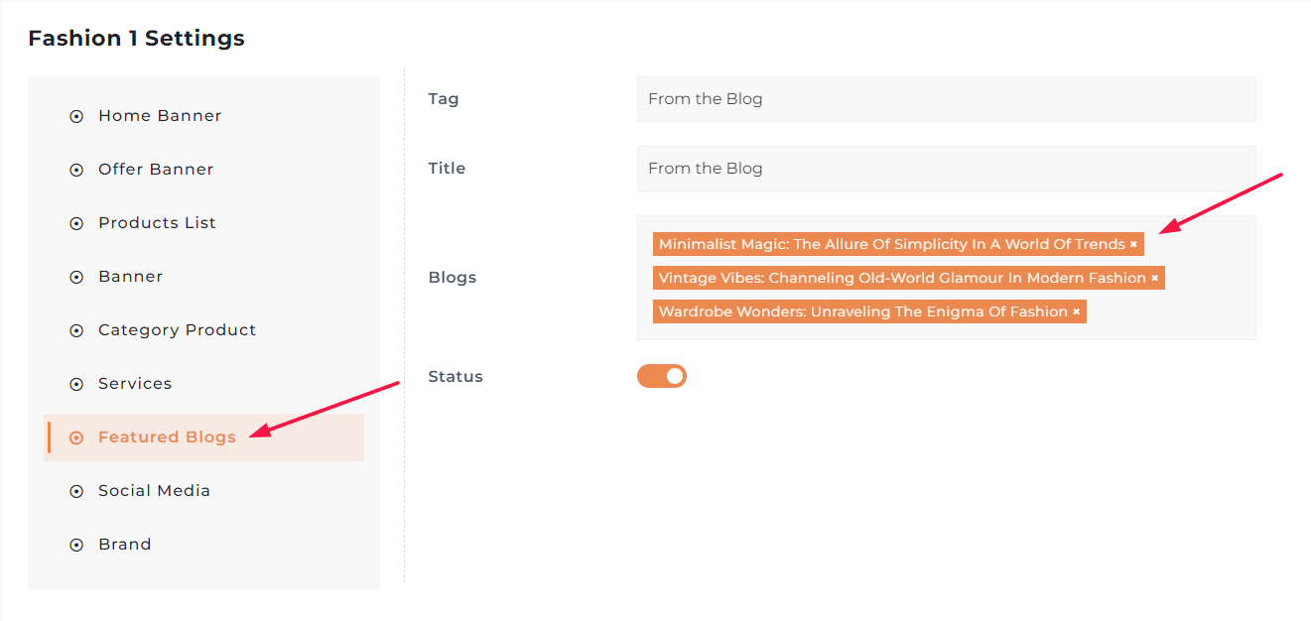
Task: Switch to the Offer Banner section
Action: [156, 170]
